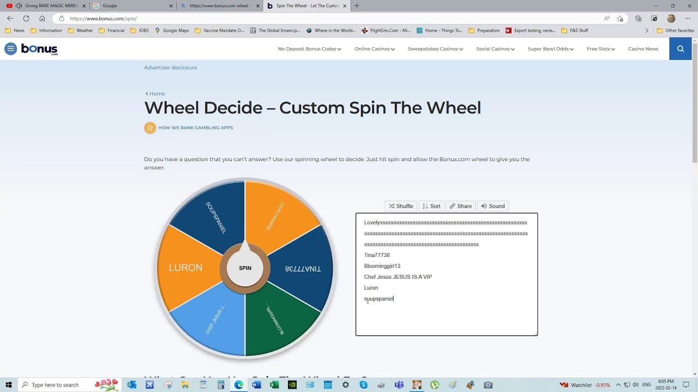Open Read Aloud in address bar

tap(606, 19)
